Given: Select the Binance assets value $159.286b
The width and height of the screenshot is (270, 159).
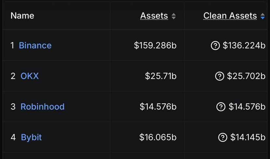Looking at the screenshot, I should 155,46.
